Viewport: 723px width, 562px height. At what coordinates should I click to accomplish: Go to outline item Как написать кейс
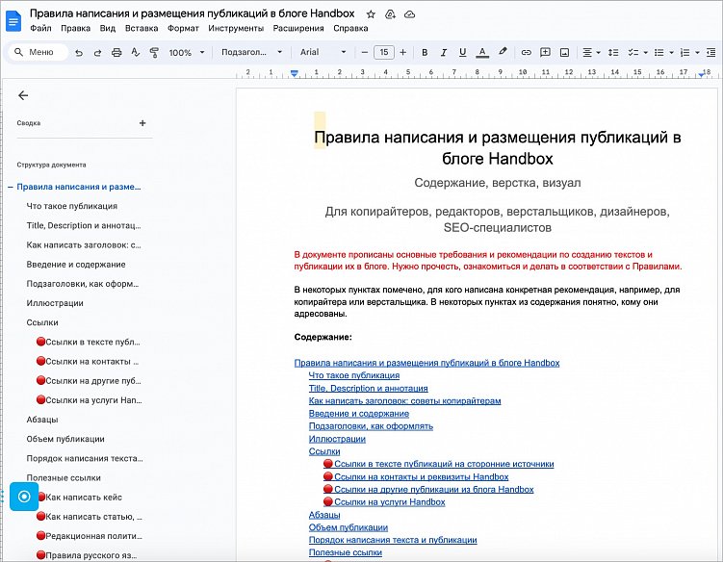(84, 498)
